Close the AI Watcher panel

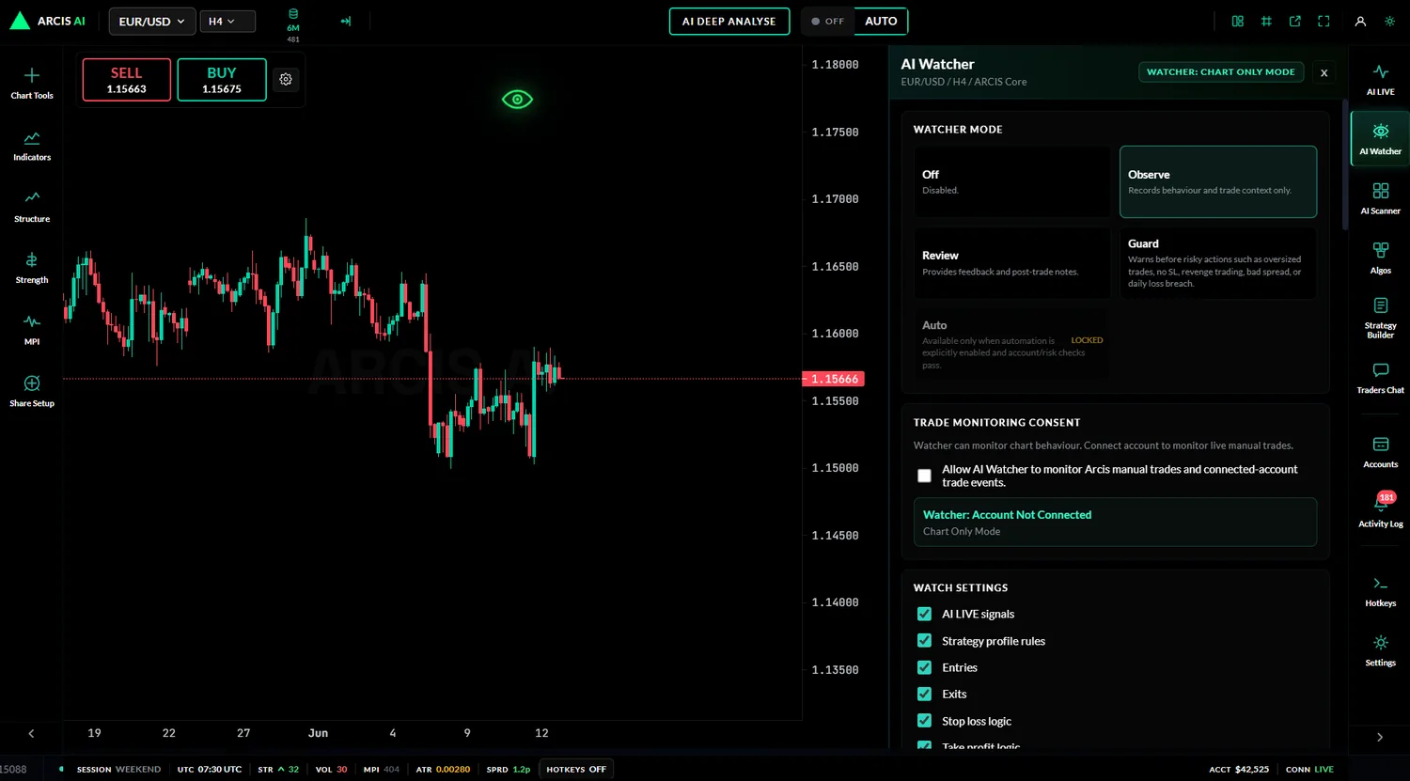1324,72
